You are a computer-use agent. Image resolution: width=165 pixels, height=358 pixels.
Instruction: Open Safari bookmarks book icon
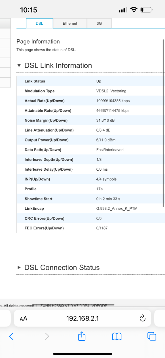(x=117, y=337)
